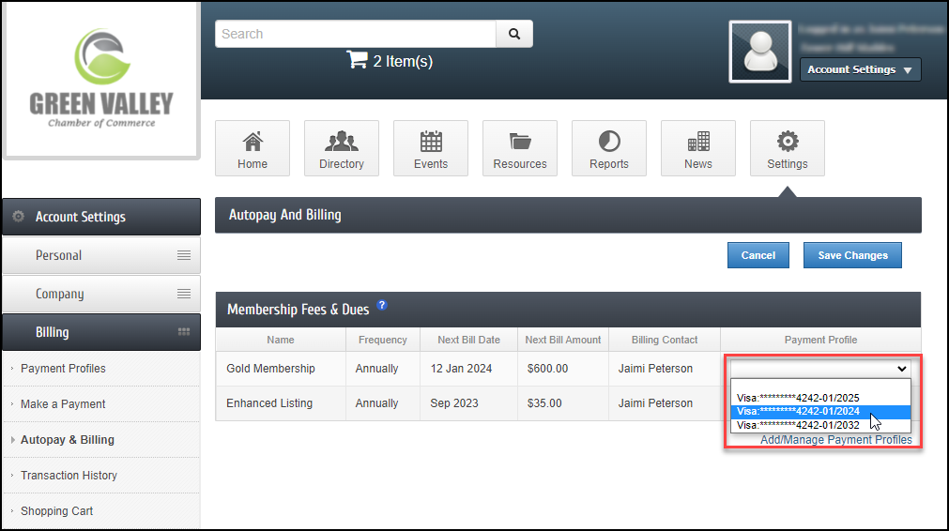Viewport: 949px width, 531px height.
Task: Open the Account Settings dropdown
Action: [x=860, y=69]
